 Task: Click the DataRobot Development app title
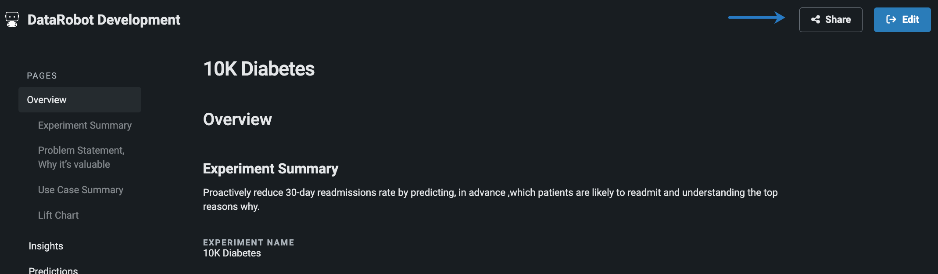pyautogui.click(x=104, y=20)
